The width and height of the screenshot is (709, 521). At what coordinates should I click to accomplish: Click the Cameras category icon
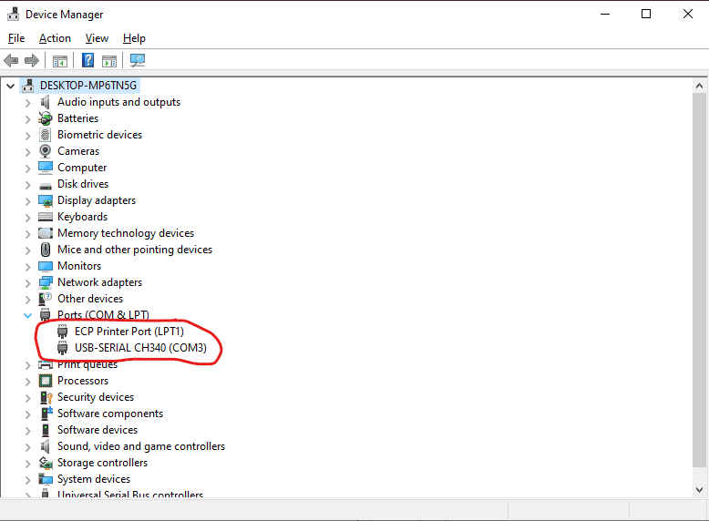click(x=46, y=151)
